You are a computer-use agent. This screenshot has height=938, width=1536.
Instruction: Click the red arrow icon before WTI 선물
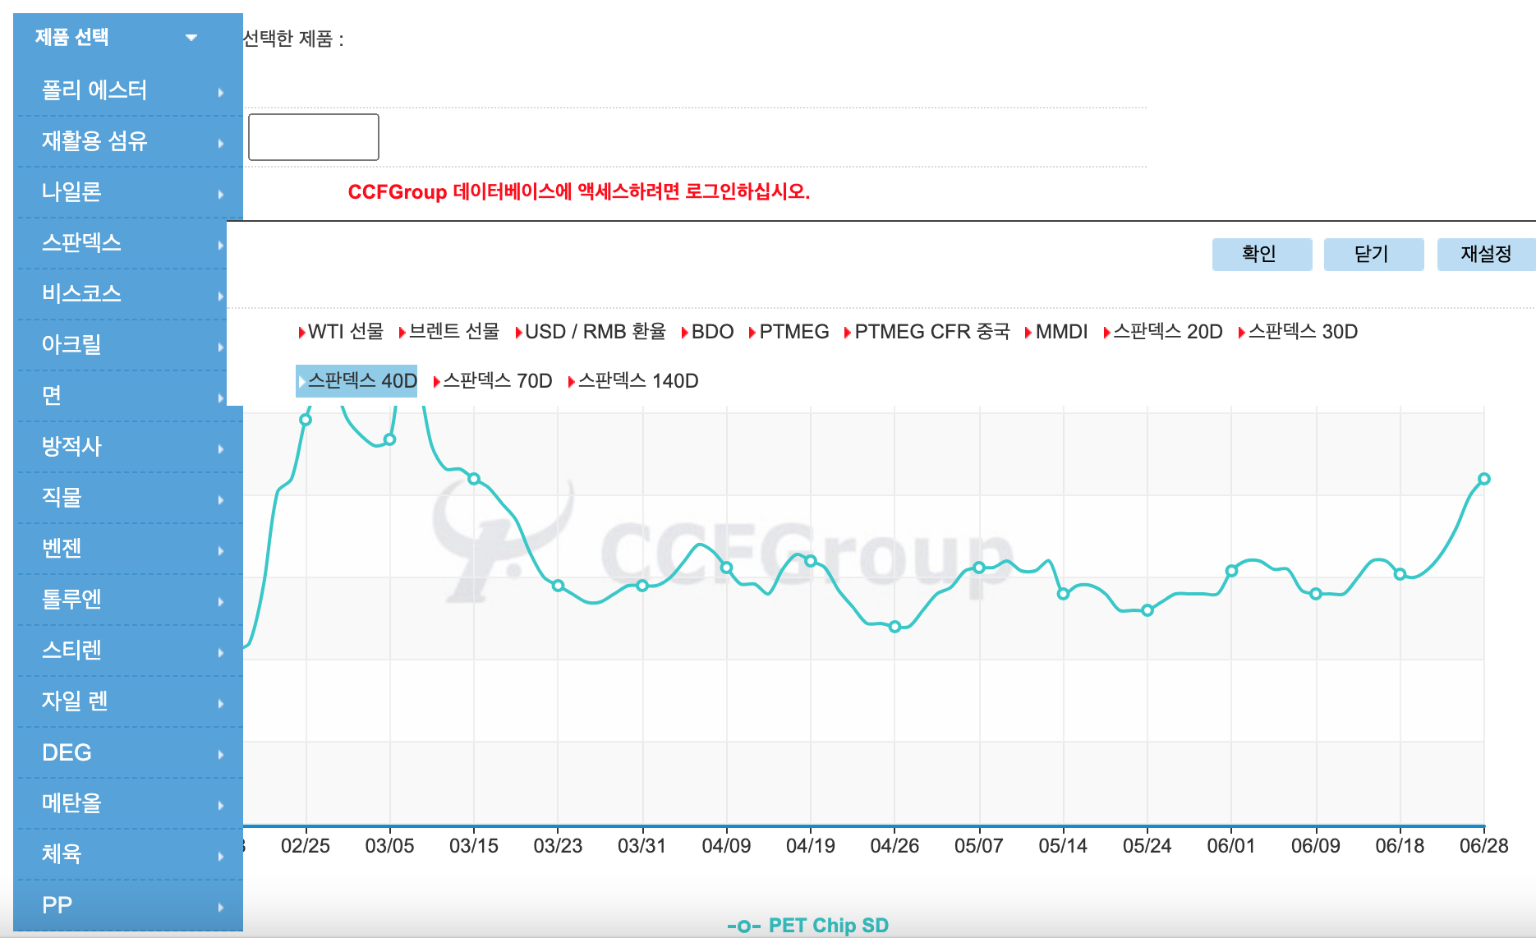[x=301, y=333]
